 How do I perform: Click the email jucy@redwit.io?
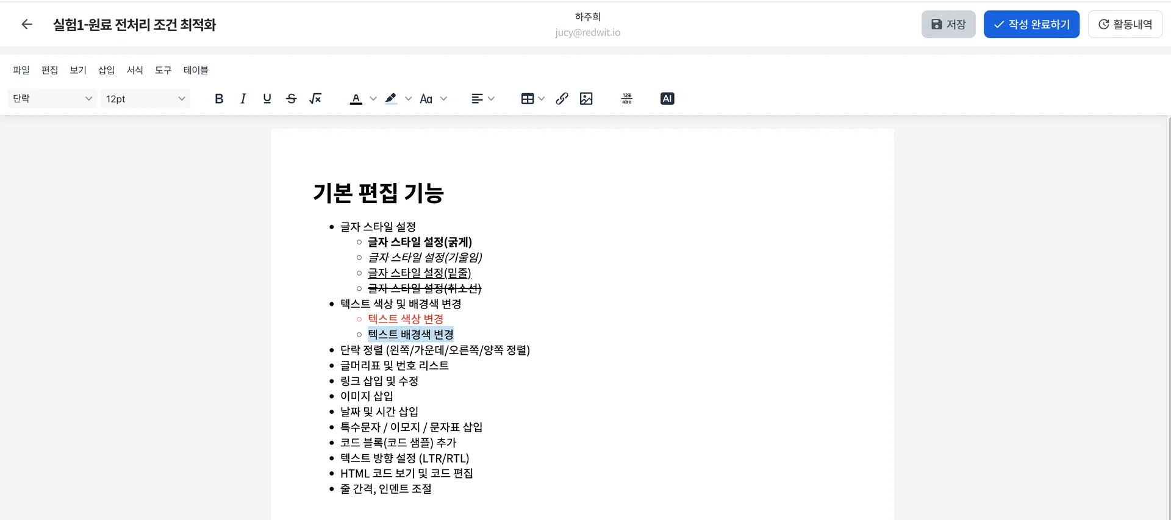click(587, 32)
